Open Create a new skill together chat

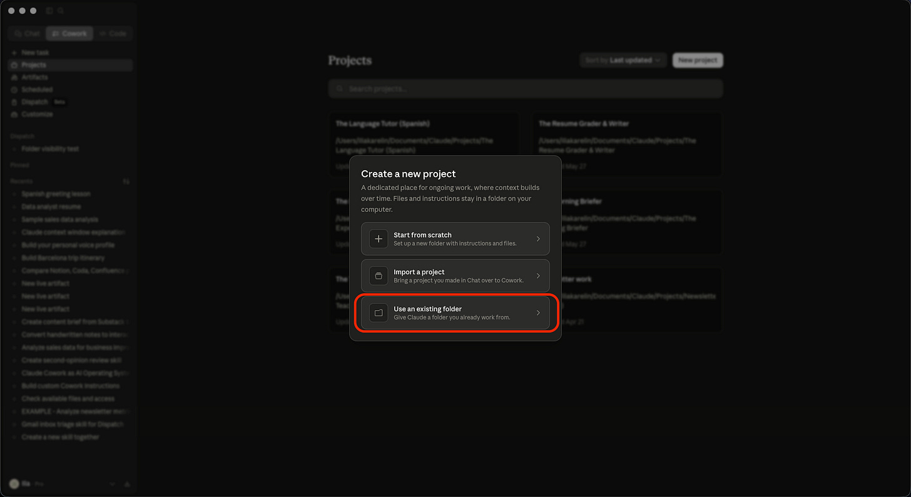(70, 437)
